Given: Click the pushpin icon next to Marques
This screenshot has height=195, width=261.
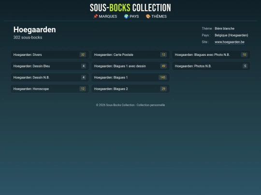Looking at the screenshot, I should tap(95, 16).
